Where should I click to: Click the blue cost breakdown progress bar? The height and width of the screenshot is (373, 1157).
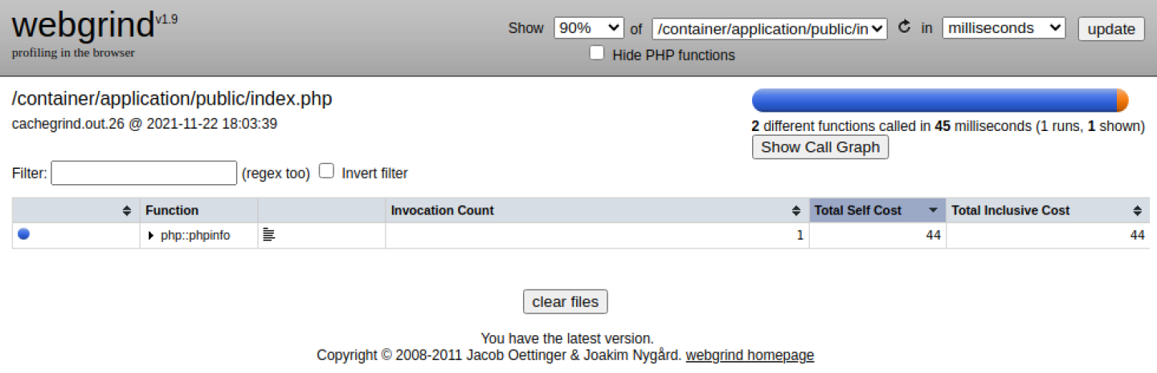[x=934, y=100]
